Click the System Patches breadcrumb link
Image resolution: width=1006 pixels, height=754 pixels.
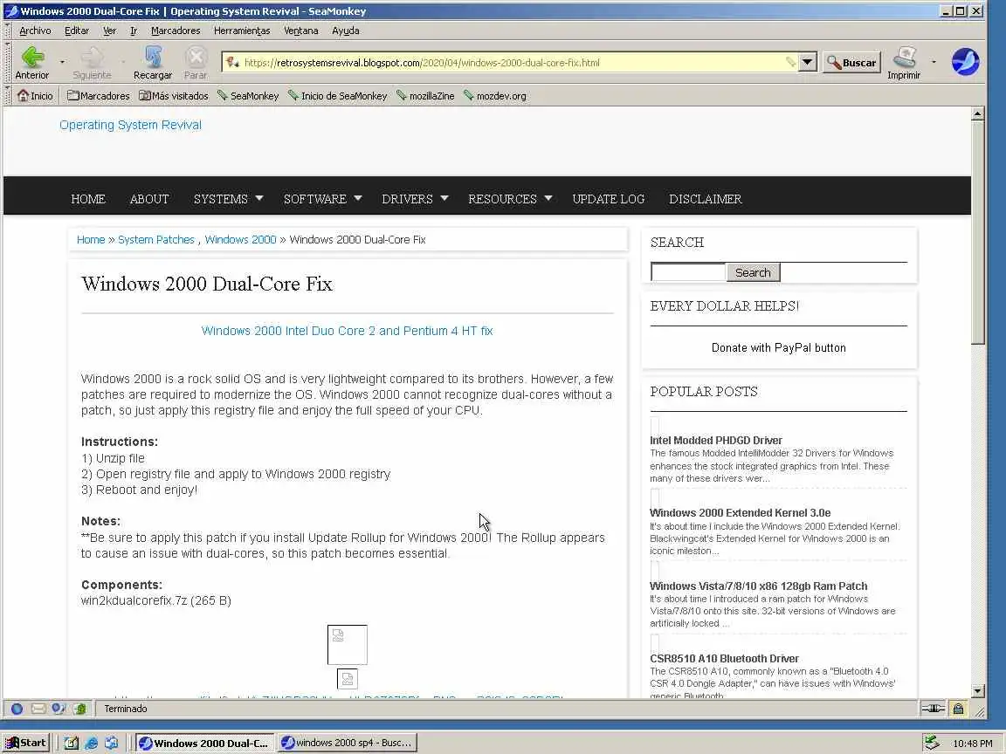pyautogui.click(x=156, y=239)
